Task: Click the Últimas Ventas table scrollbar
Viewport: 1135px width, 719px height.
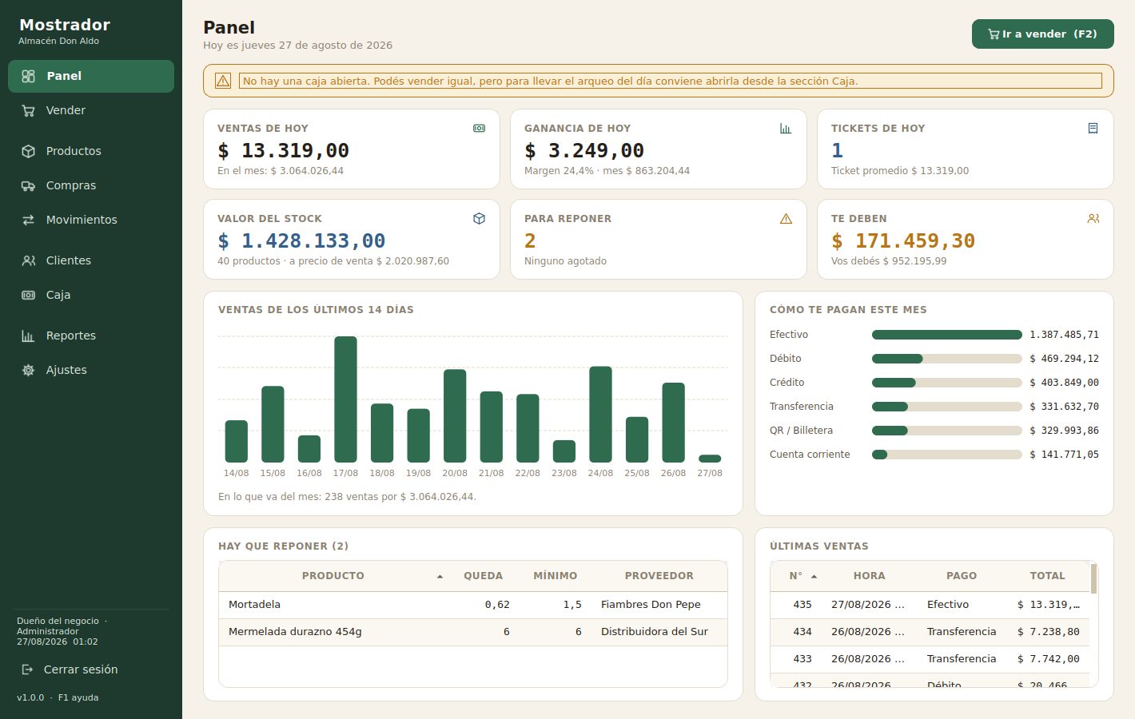Action: pyautogui.click(x=1093, y=579)
